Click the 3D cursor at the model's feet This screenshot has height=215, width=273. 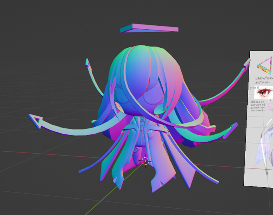point(145,161)
